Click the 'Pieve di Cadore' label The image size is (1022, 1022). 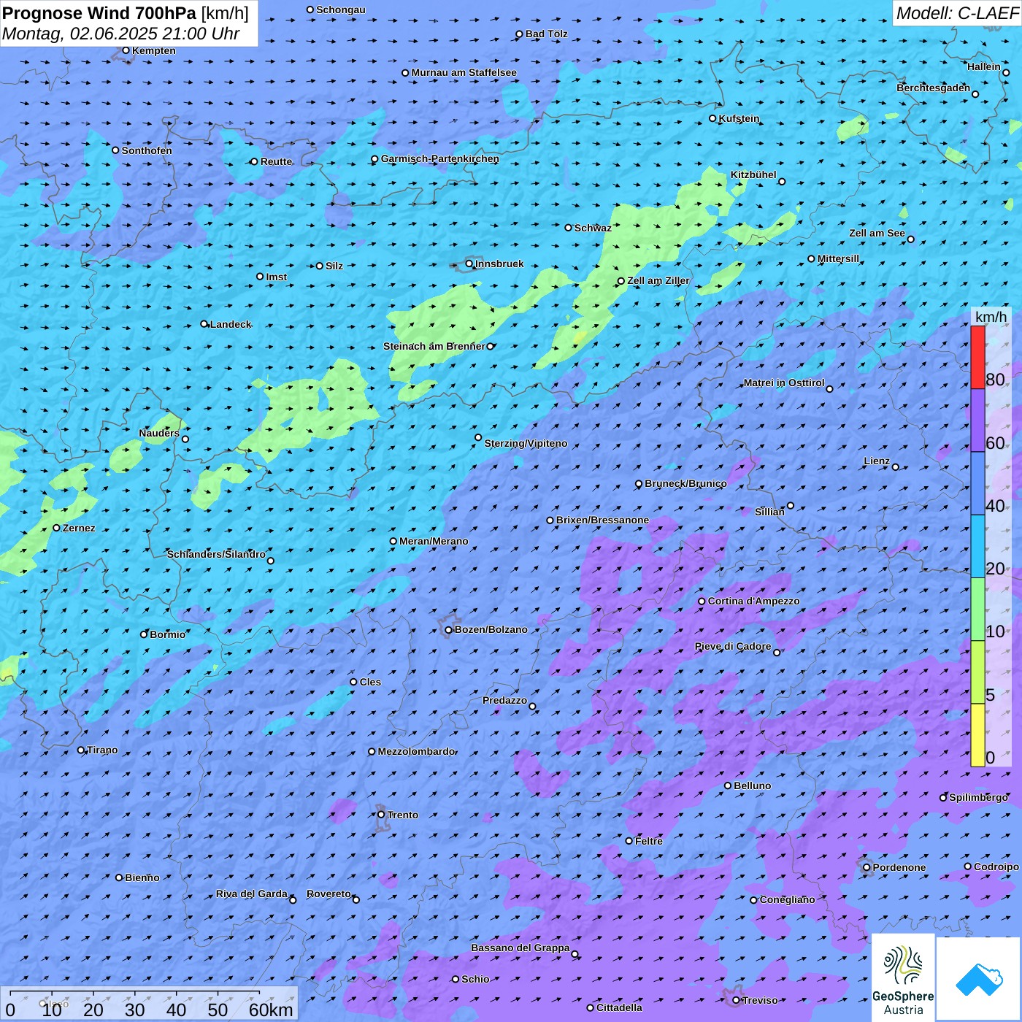click(x=732, y=646)
